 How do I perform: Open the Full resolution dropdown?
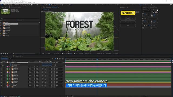51,54
